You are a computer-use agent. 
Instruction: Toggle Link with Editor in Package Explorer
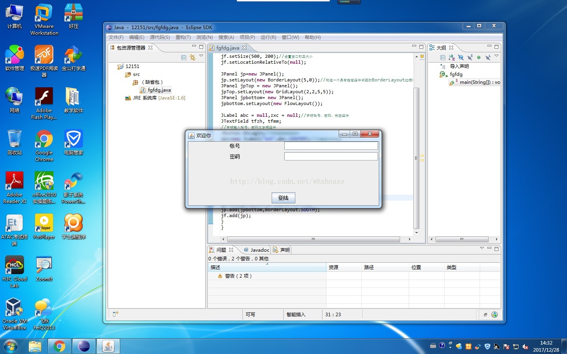tap(193, 57)
